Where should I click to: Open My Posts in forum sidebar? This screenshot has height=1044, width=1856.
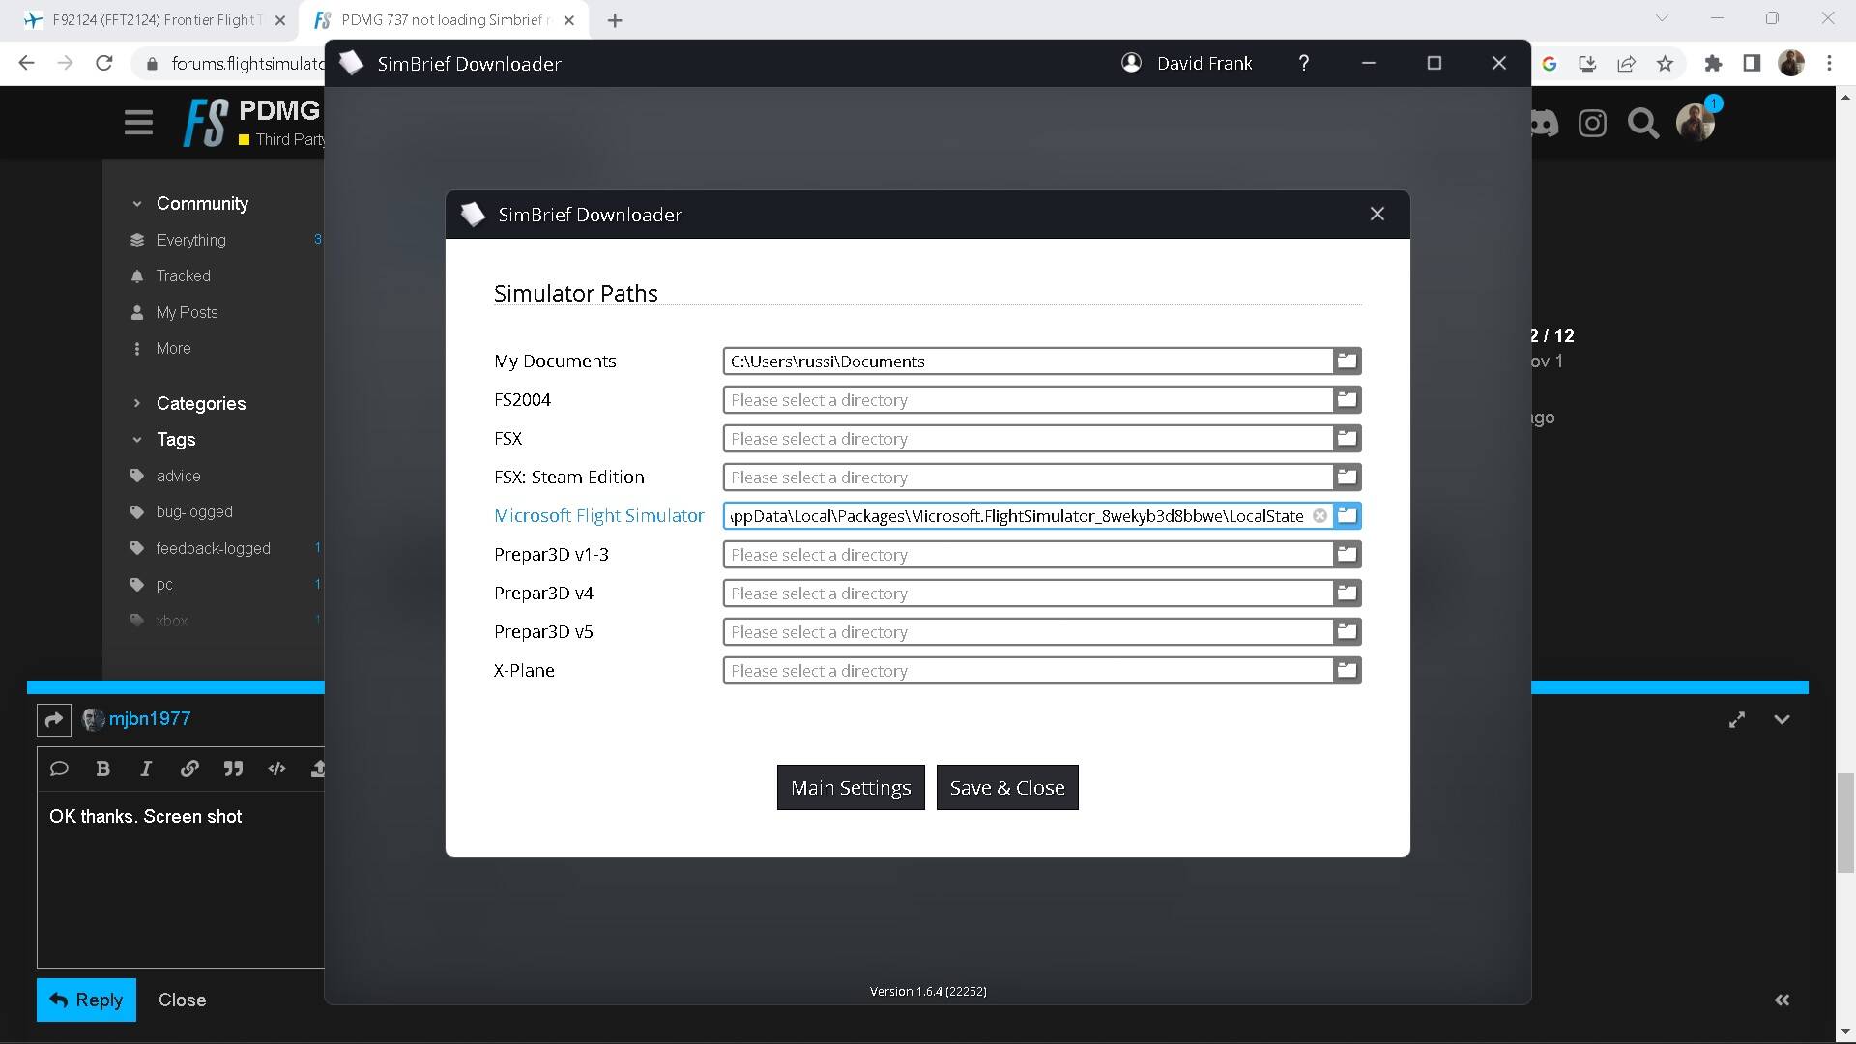click(x=187, y=312)
